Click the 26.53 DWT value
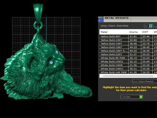The height and width of the screenshot is (118, 157). 146,72
